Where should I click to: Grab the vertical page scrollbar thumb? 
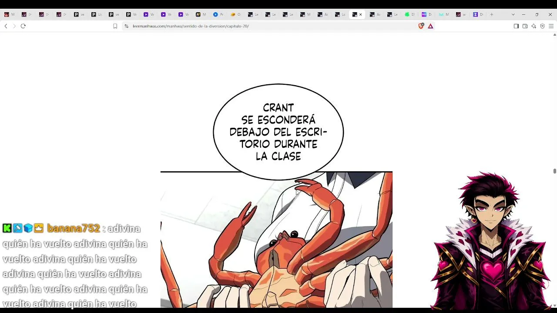(x=555, y=171)
